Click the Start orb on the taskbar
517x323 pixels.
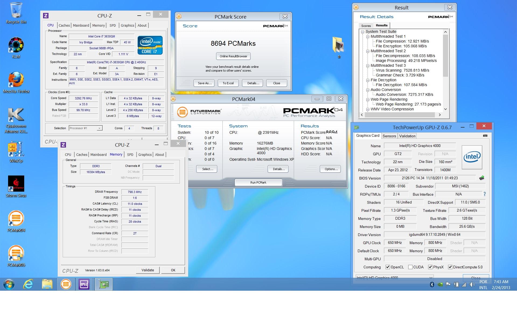[9, 284]
